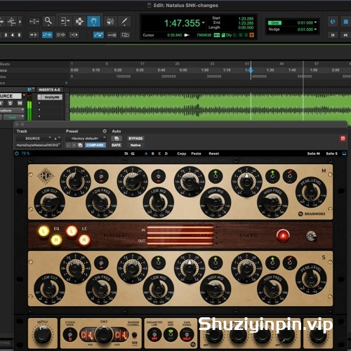
Task: Toggle Insertion Follows Playback button
Action: click(74, 35)
